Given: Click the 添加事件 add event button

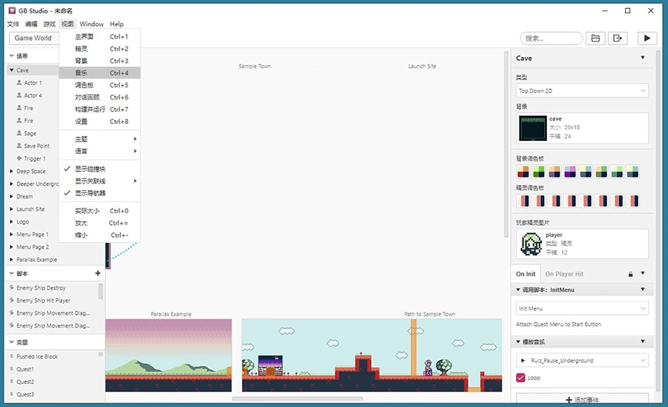Looking at the screenshot, I should point(582,400).
